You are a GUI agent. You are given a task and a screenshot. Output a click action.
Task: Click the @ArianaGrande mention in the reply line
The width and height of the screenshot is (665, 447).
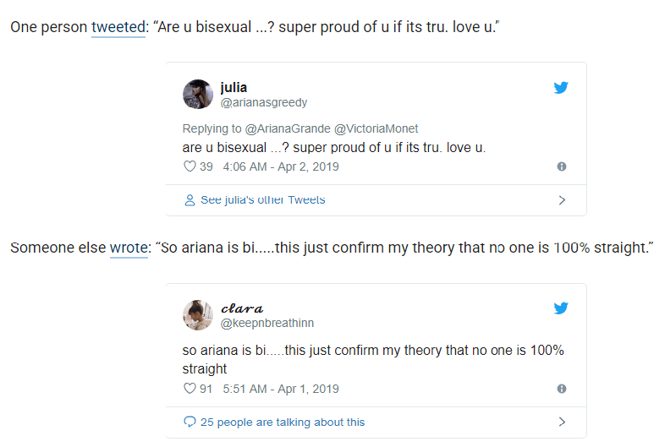tap(288, 128)
